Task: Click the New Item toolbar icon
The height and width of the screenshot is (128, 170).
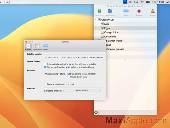Action: pyautogui.click(x=99, y=11)
